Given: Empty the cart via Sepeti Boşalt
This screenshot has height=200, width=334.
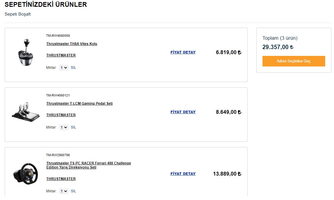Looking at the screenshot, I should pos(18,14).
